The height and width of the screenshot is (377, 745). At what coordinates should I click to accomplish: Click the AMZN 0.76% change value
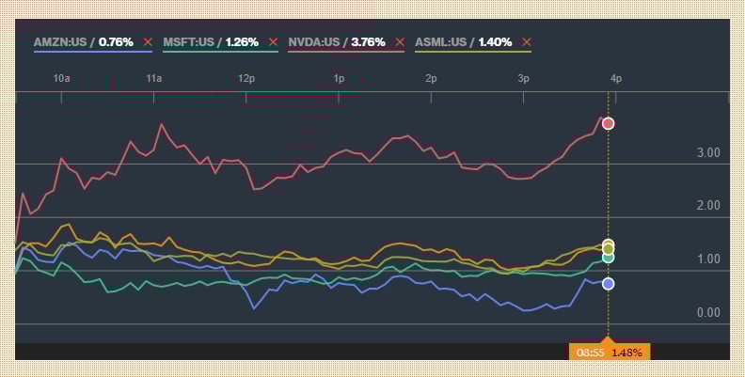[x=116, y=42]
